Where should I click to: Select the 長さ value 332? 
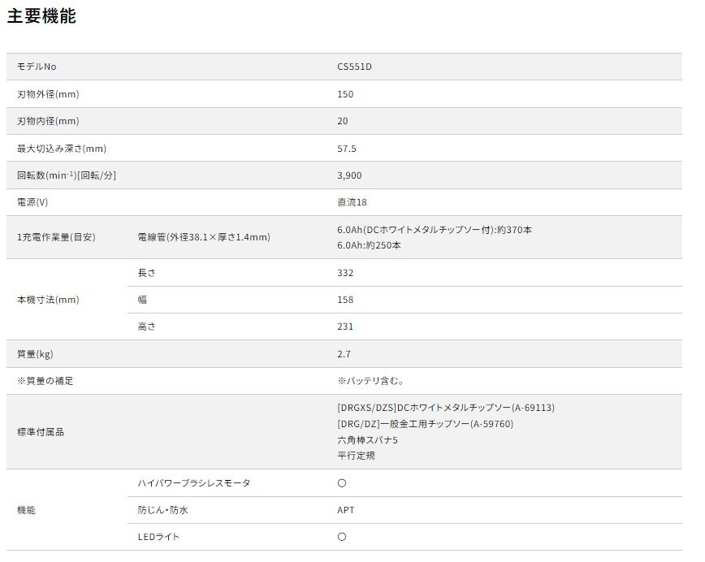pyautogui.click(x=345, y=273)
